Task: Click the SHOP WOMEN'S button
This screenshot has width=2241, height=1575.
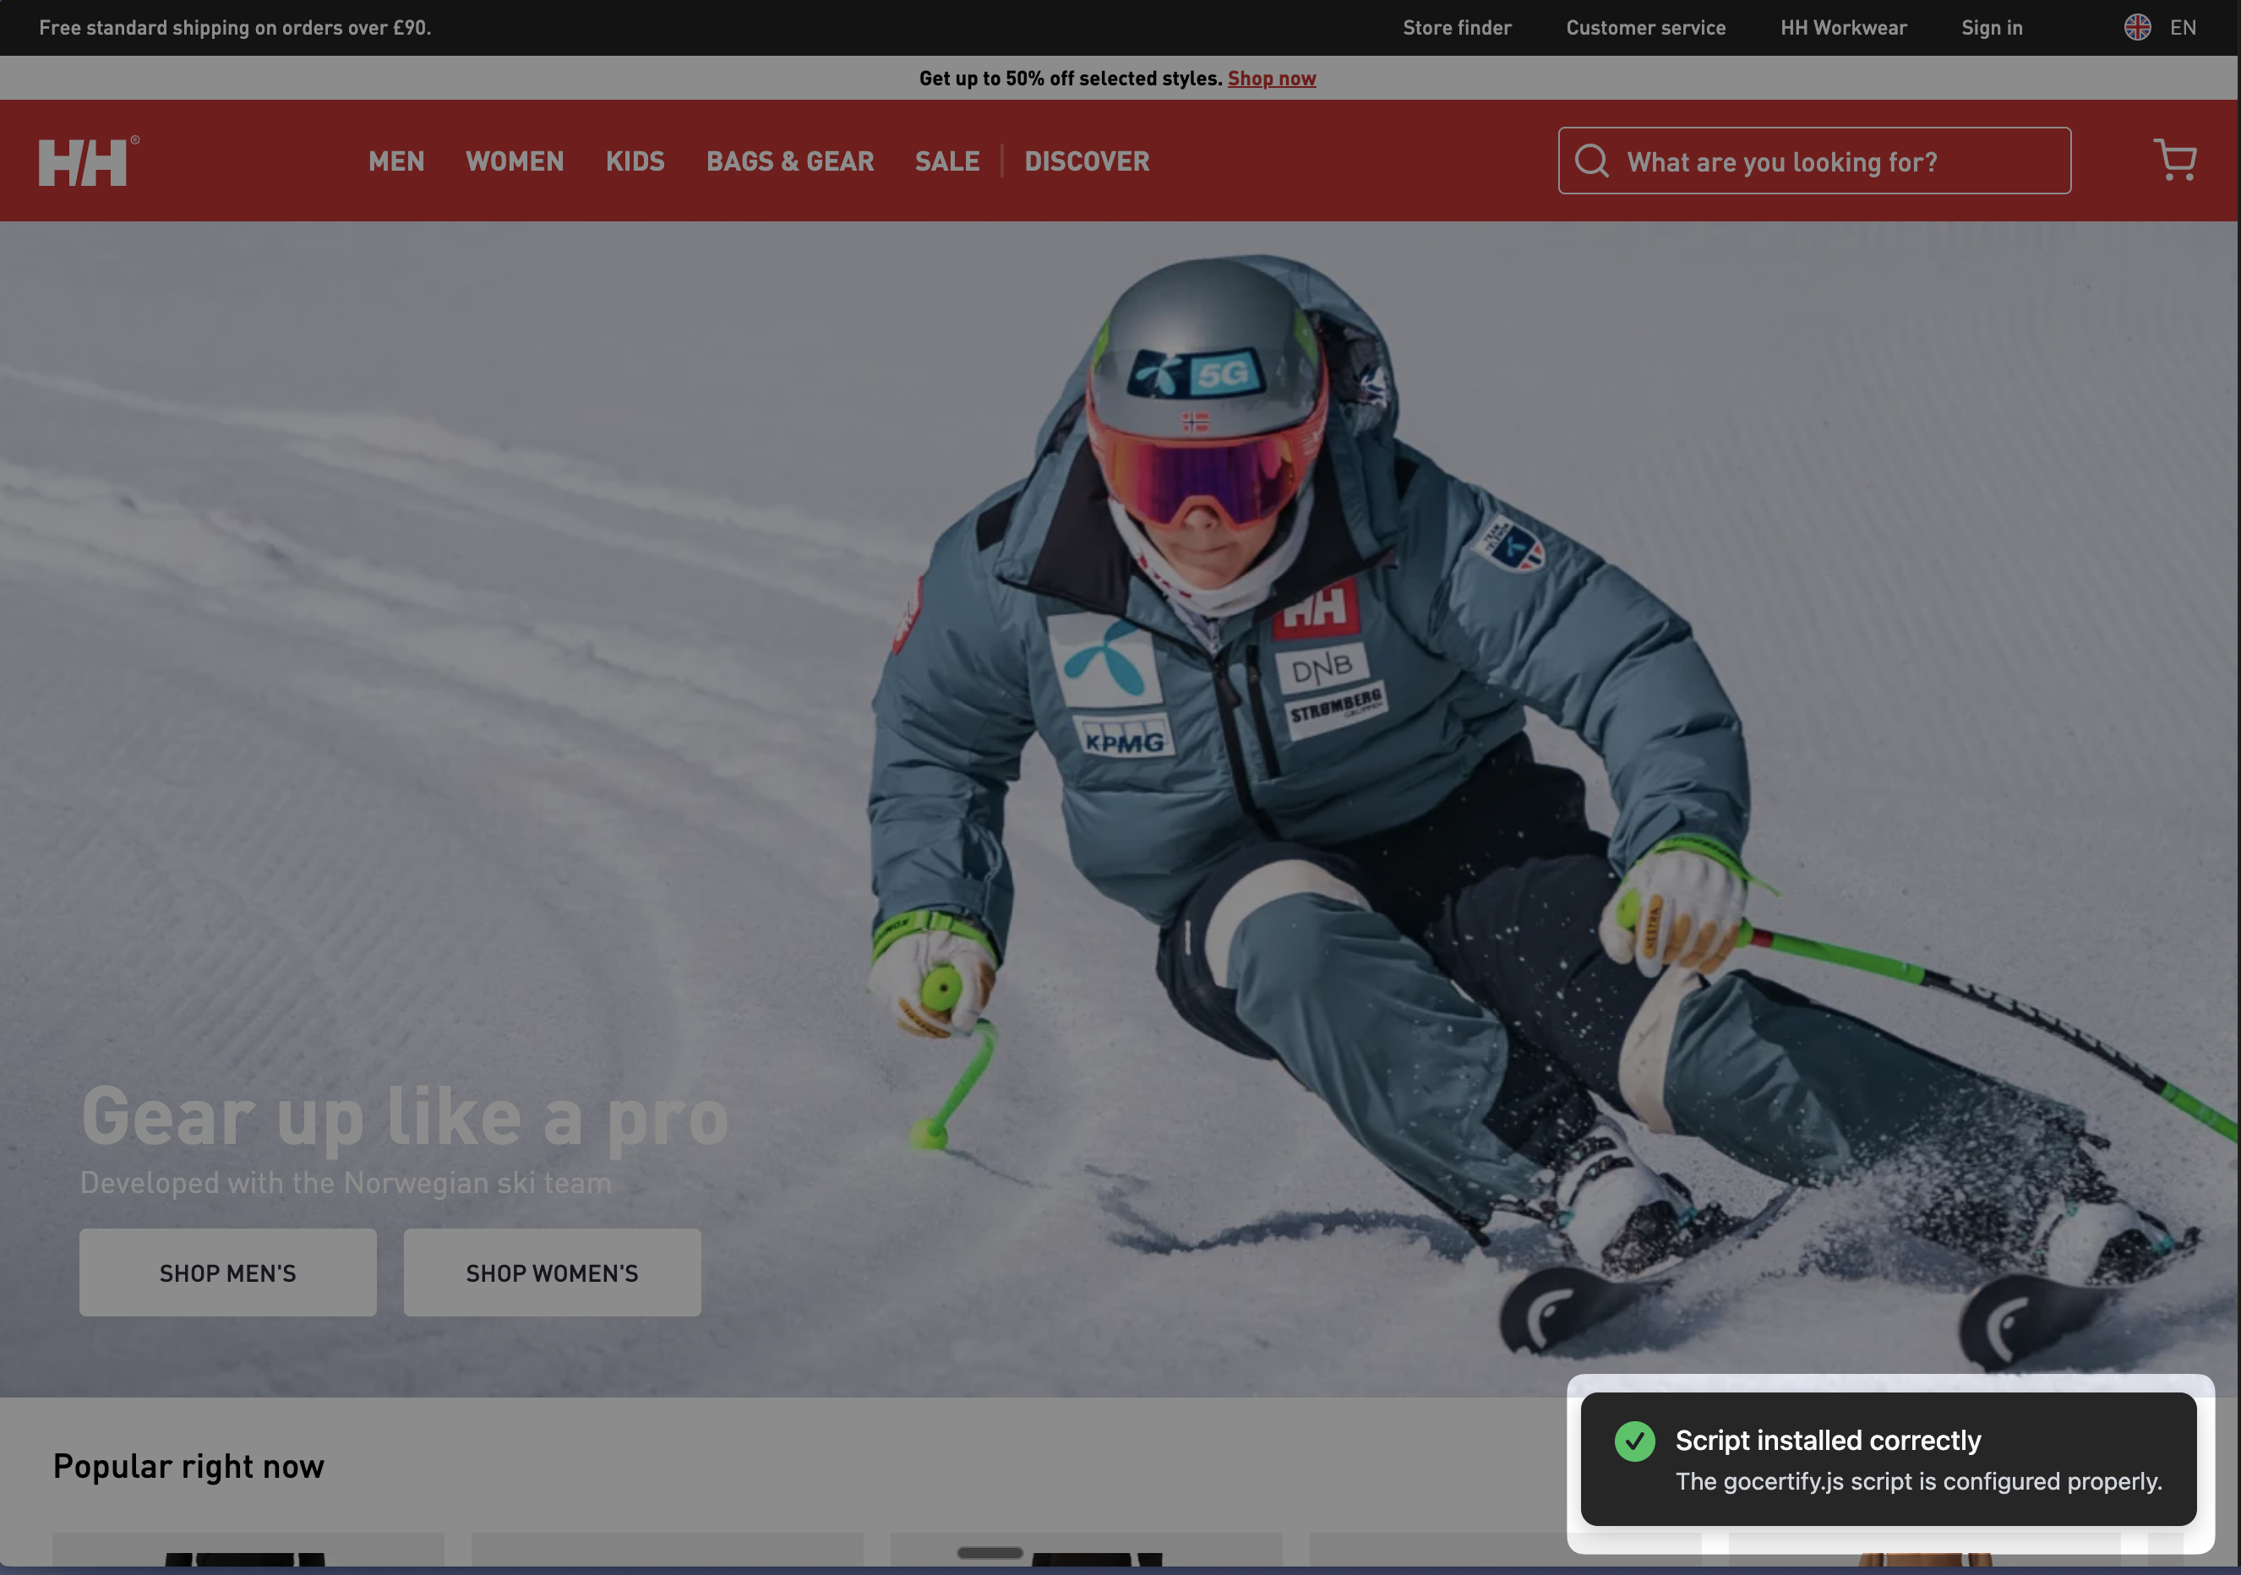Action: (552, 1273)
